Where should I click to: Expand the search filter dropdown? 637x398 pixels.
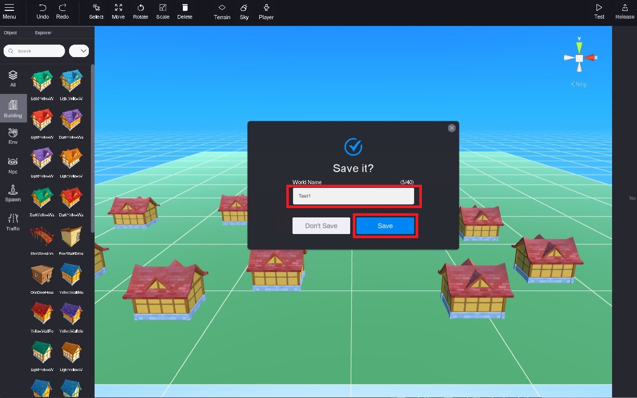(79, 50)
